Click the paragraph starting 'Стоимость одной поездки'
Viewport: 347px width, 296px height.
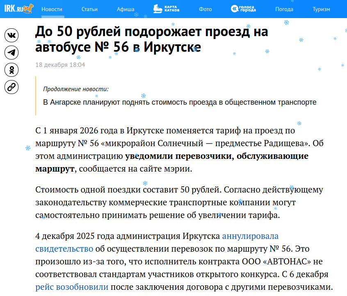click(x=179, y=202)
